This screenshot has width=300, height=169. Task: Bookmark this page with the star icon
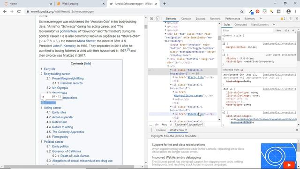pos(242,11)
